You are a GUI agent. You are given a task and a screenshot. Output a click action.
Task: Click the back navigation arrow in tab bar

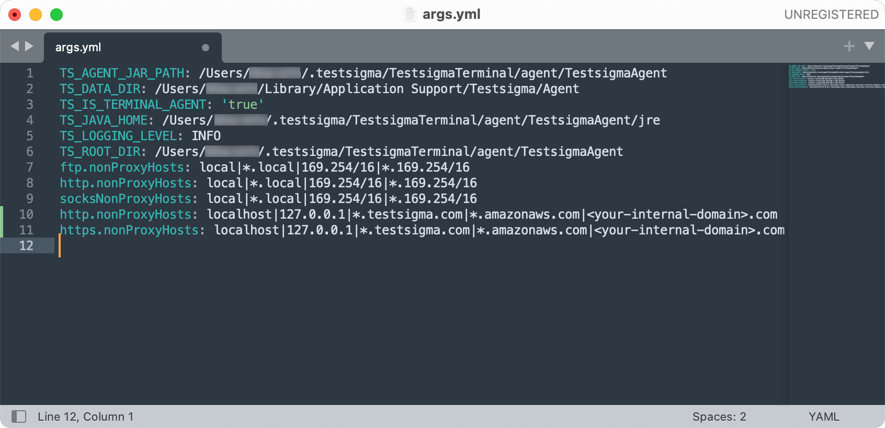15,46
